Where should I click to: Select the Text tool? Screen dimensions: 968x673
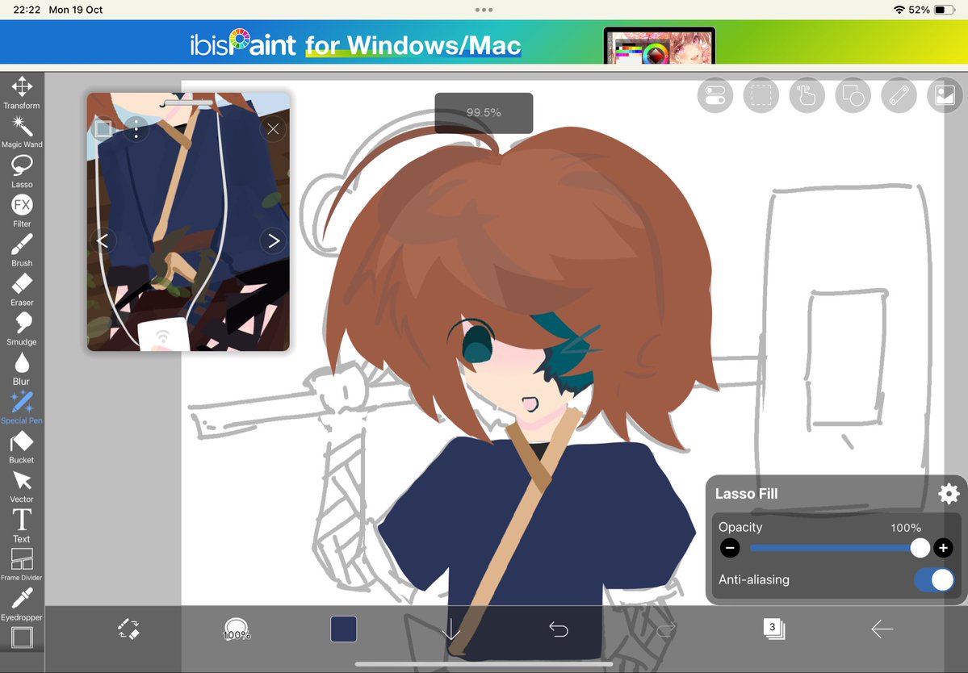coord(22,526)
